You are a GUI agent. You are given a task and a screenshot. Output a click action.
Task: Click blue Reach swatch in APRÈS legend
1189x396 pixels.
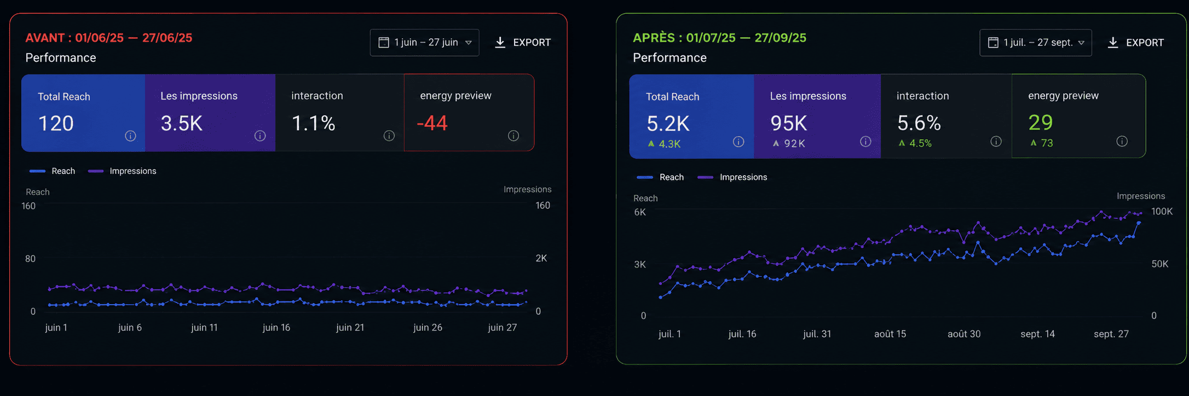click(x=645, y=177)
